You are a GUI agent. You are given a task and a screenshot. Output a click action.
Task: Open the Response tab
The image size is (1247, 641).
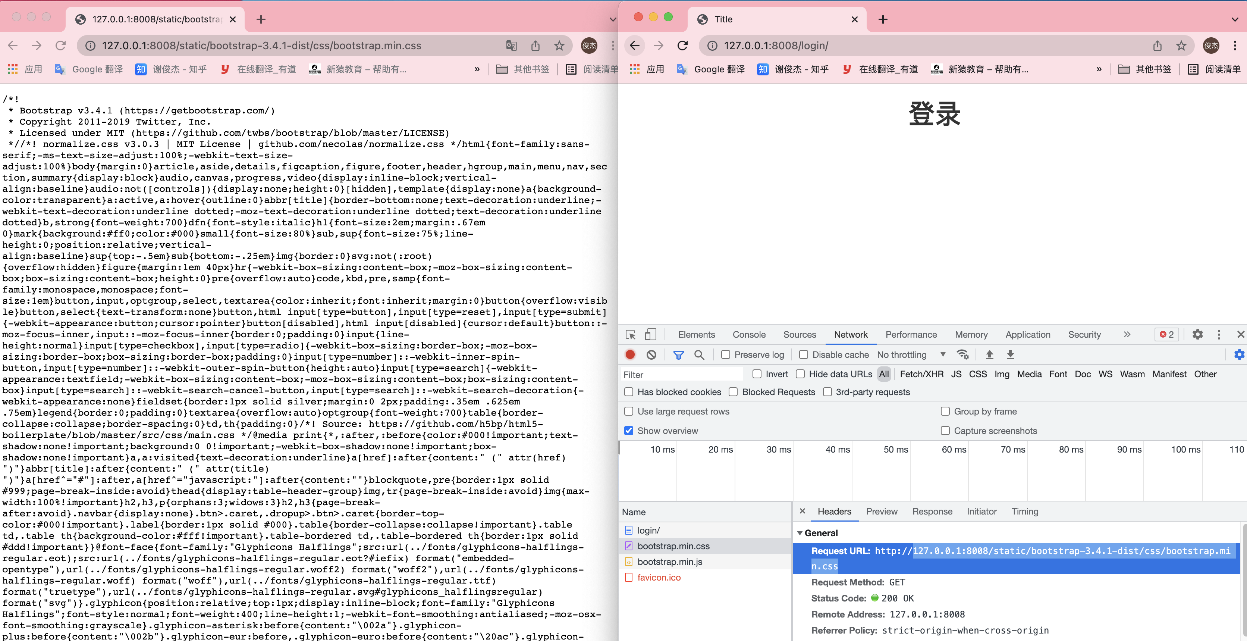(932, 511)
